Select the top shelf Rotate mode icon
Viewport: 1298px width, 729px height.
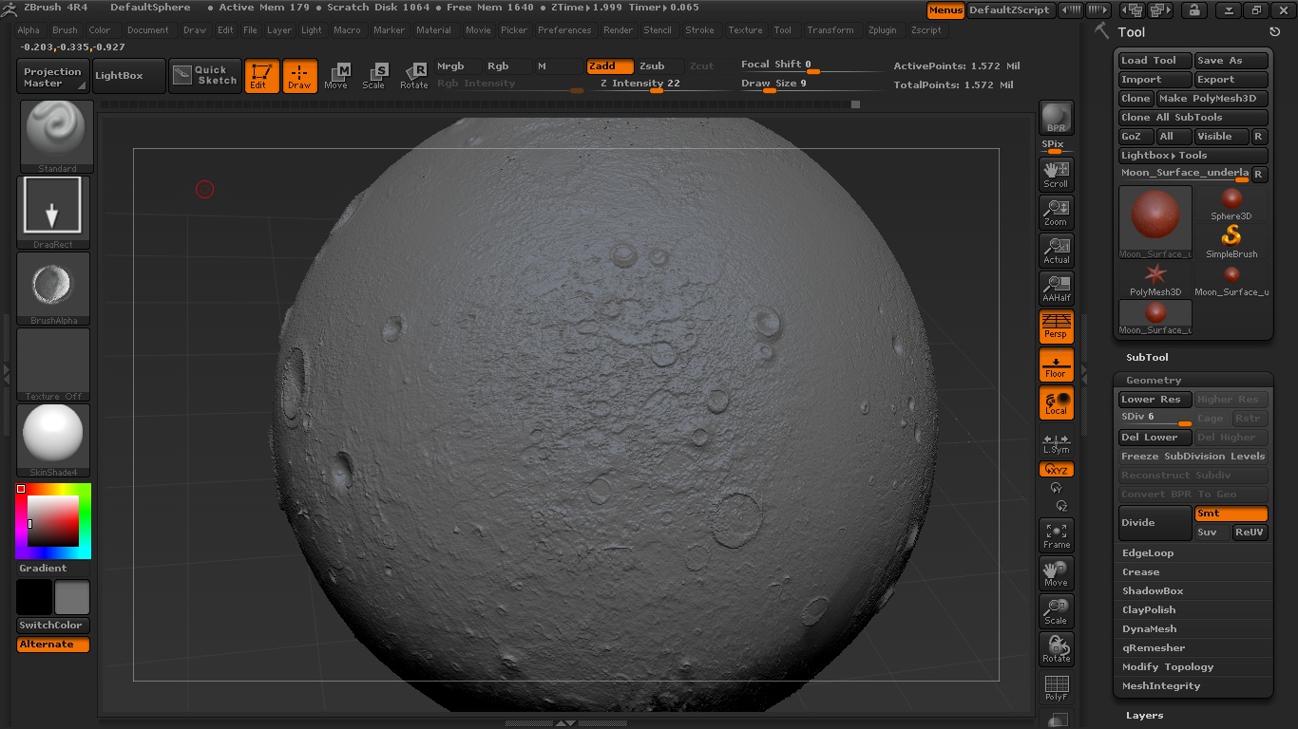tap(413, 77)
